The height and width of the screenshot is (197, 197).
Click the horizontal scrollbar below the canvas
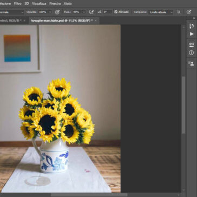point(89,195)
